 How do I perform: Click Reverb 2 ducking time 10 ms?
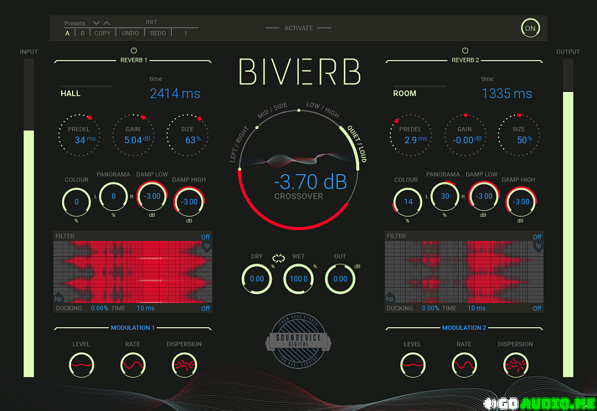[x=477, y=308]
